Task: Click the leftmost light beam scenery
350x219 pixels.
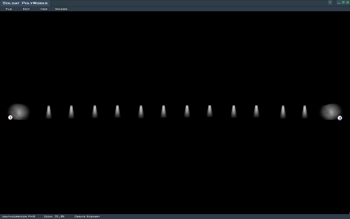Action: [49, 112]
